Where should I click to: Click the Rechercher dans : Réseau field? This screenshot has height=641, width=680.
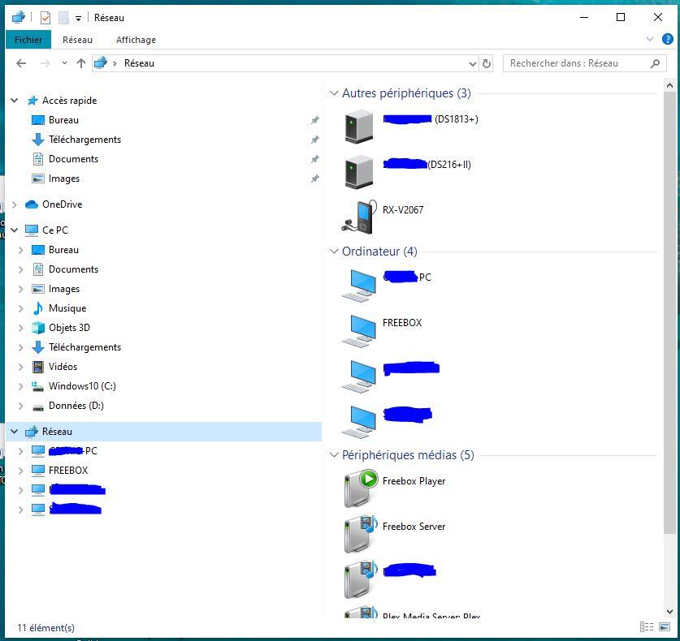pyautogui.click(x=583, y=63)
